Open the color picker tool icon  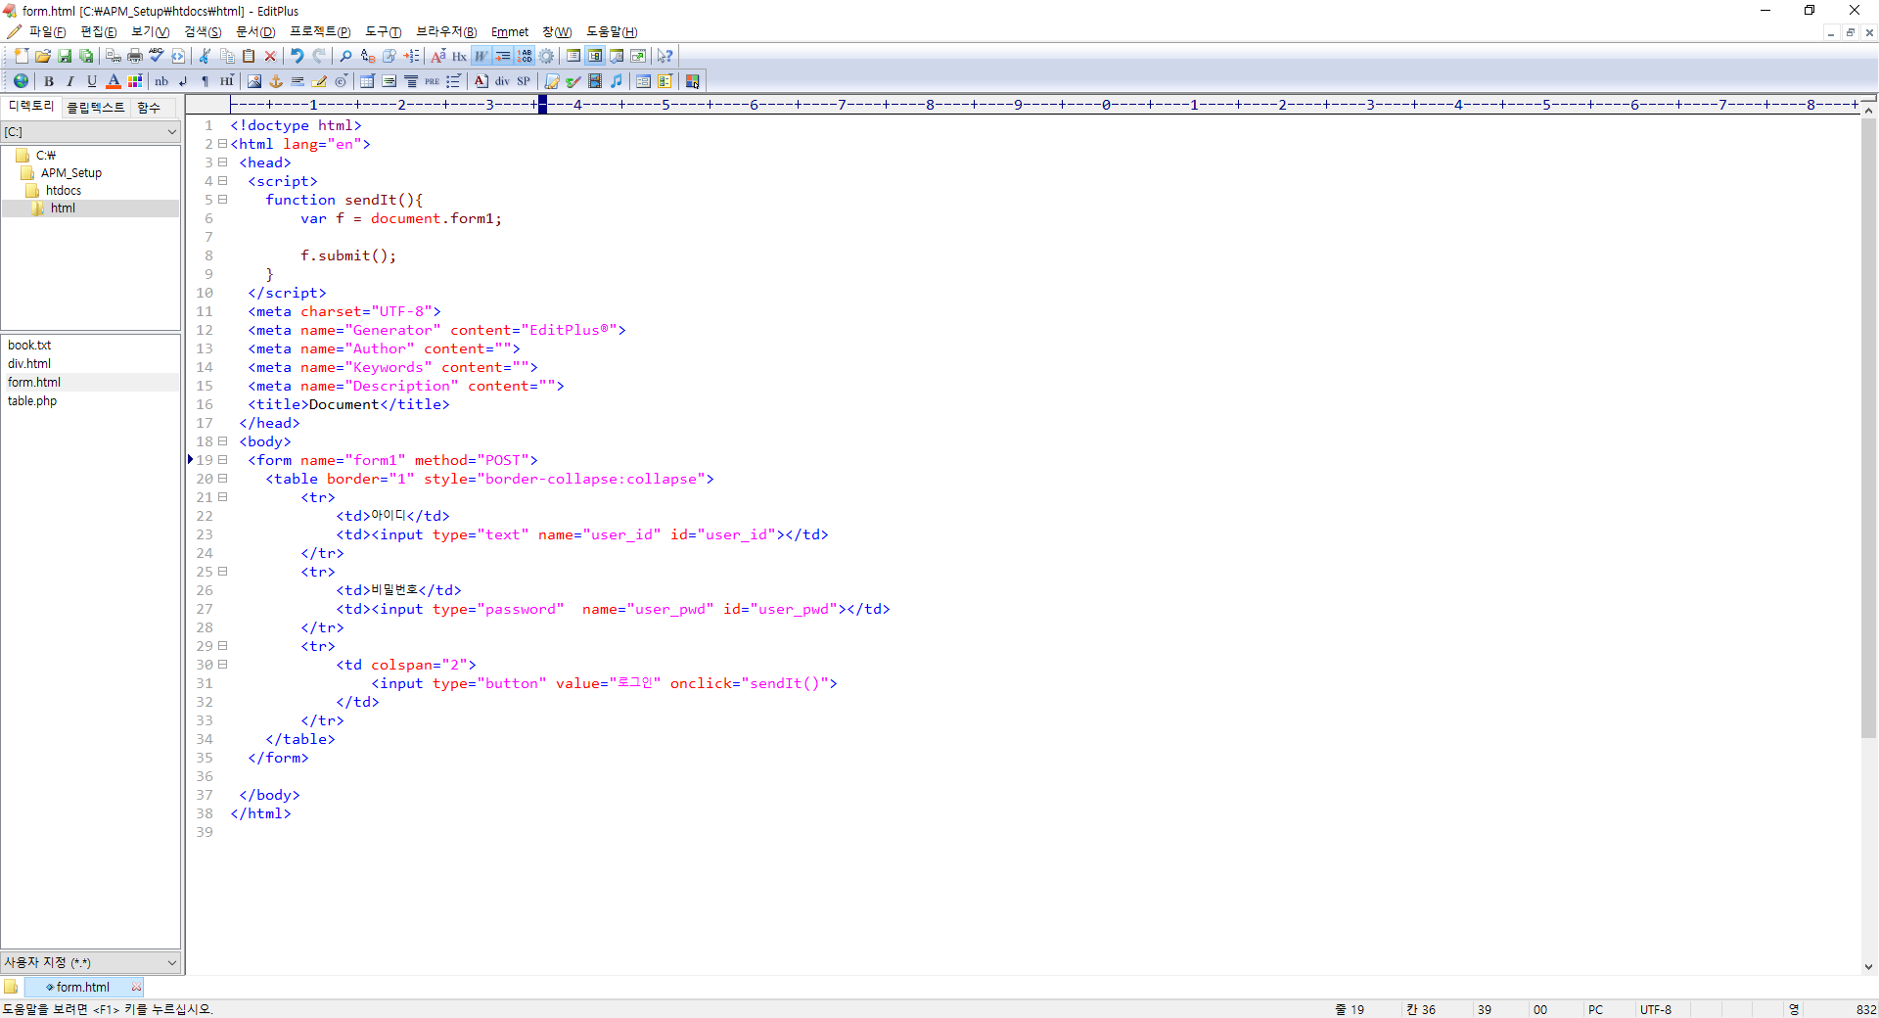point(693,81)
